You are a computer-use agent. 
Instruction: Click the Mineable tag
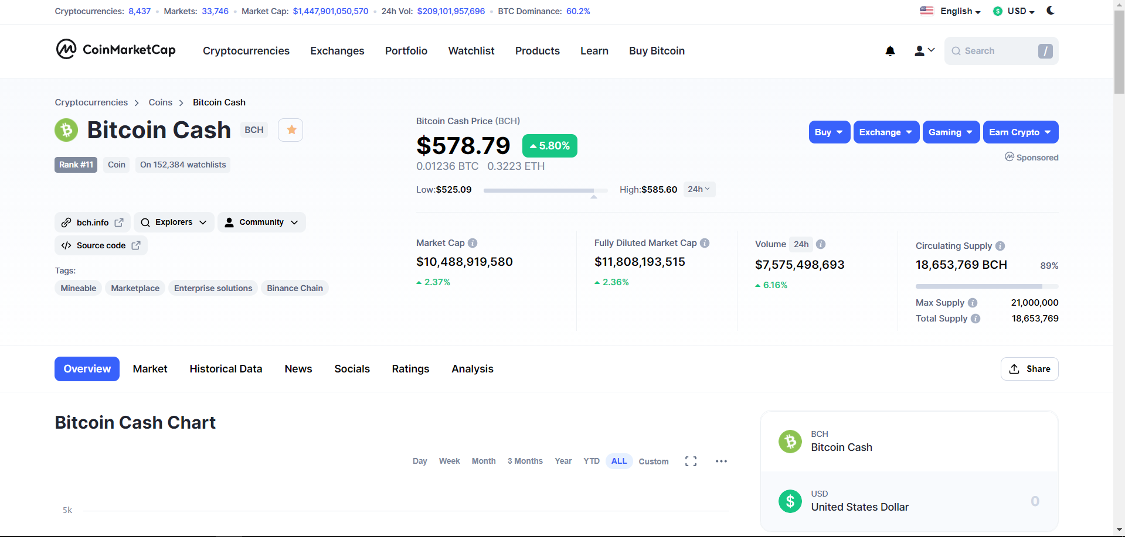[79, 288]
